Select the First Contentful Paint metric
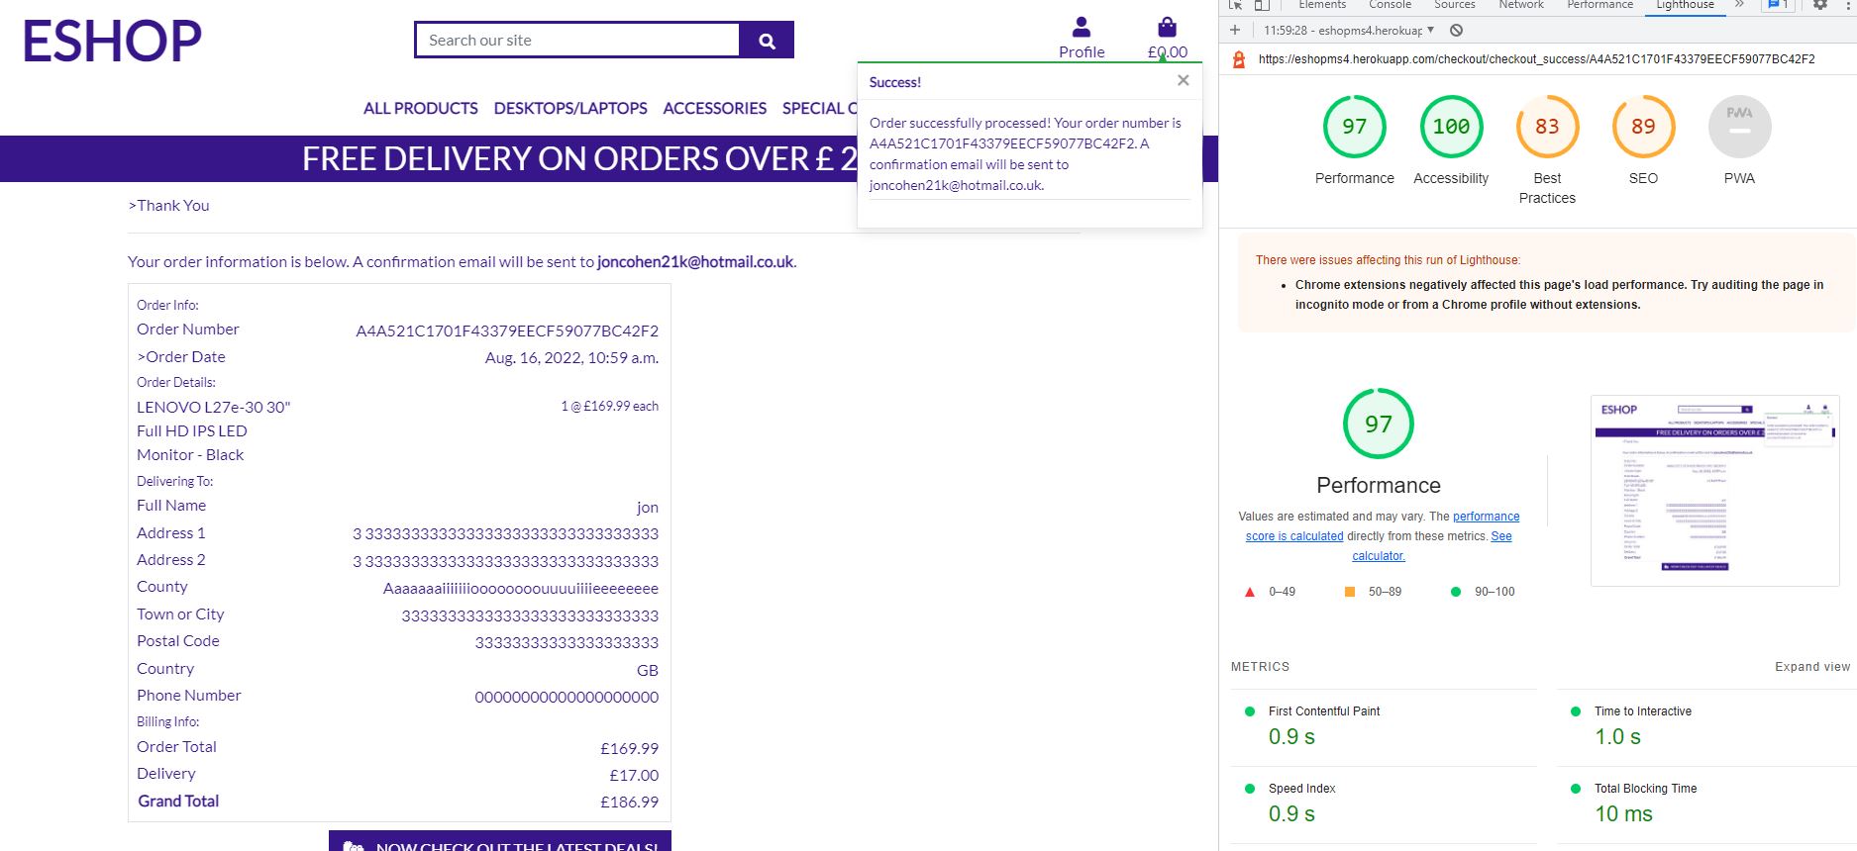The width and height of the screenshot is (1857, 851). [1384, 727]
